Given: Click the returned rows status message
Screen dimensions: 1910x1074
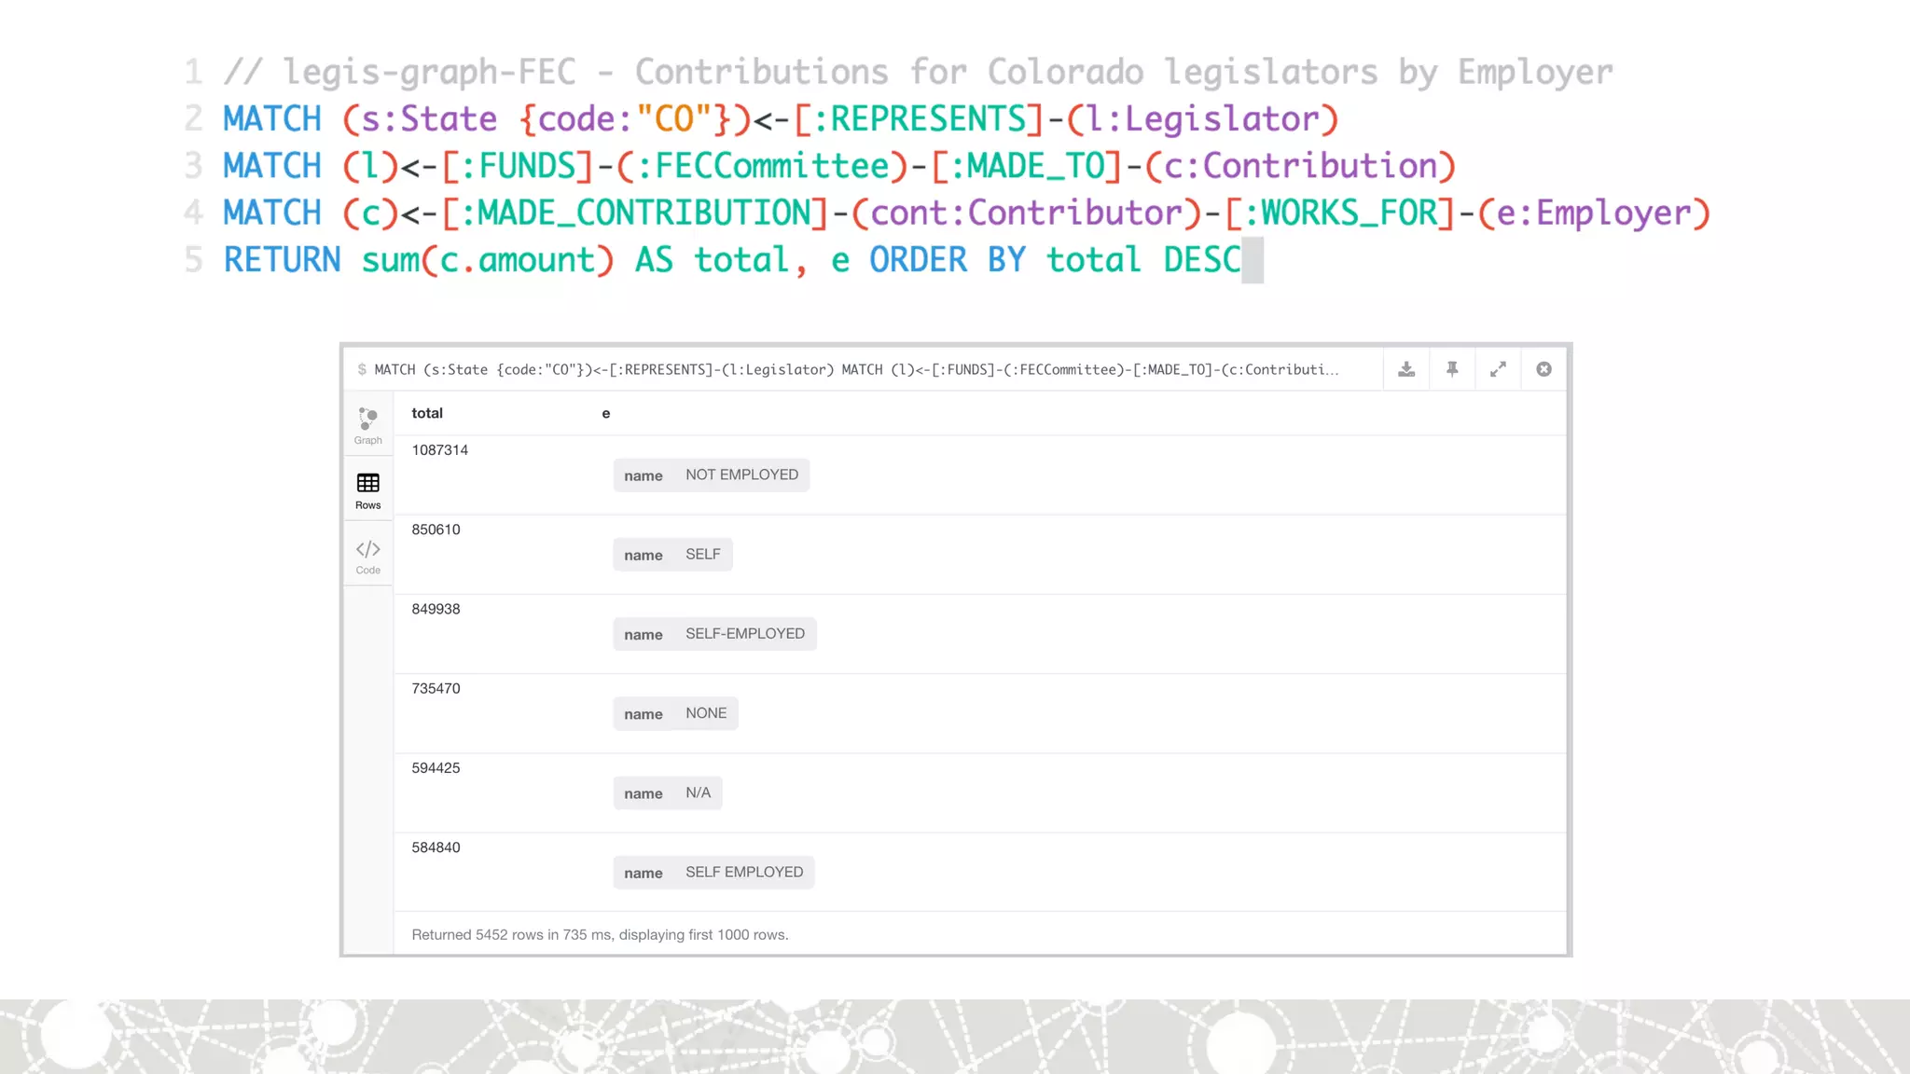Looking at the screenshot, I should coord(600,934).
